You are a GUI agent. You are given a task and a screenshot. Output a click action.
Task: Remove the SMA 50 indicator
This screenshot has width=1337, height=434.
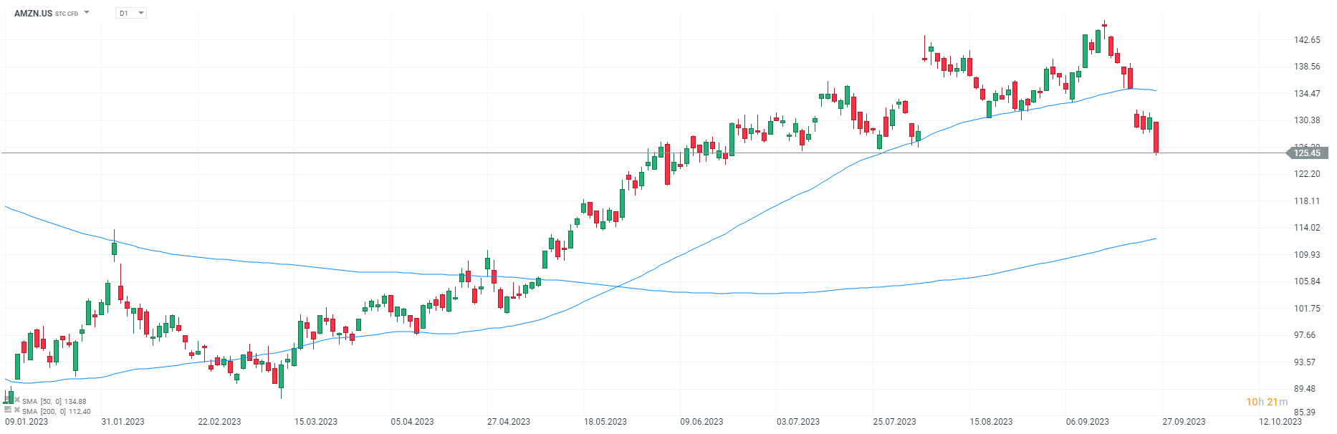click(x=16, y=400)
